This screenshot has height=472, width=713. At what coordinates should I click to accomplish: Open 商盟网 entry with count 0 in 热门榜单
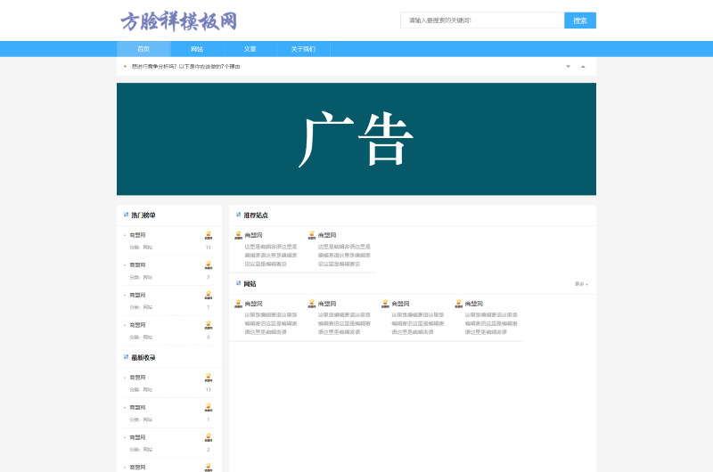pyautogui.click(x=138, y=325)
